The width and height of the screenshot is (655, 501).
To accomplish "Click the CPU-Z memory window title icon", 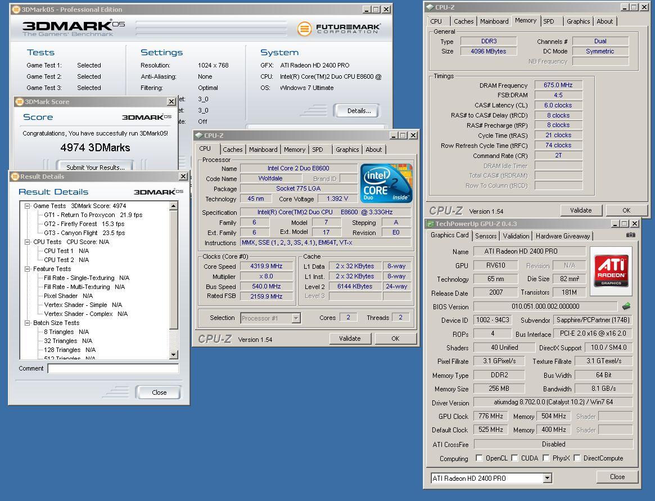I will pos(430,7).
